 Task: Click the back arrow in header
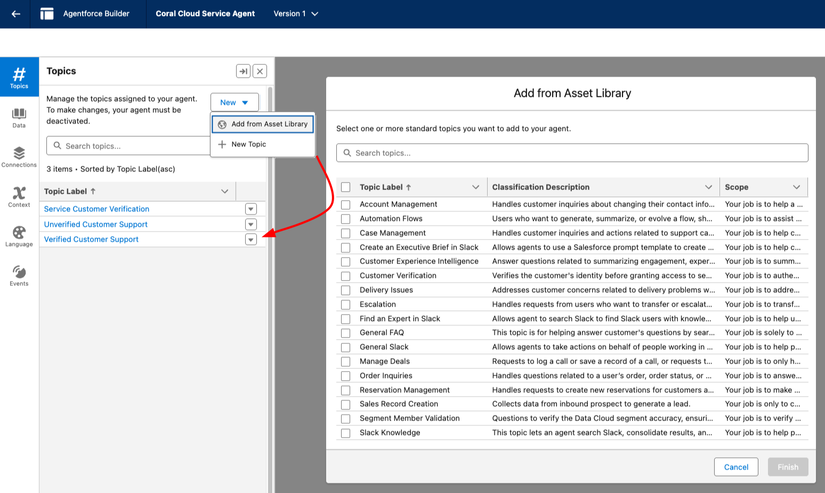pos(15,14)
